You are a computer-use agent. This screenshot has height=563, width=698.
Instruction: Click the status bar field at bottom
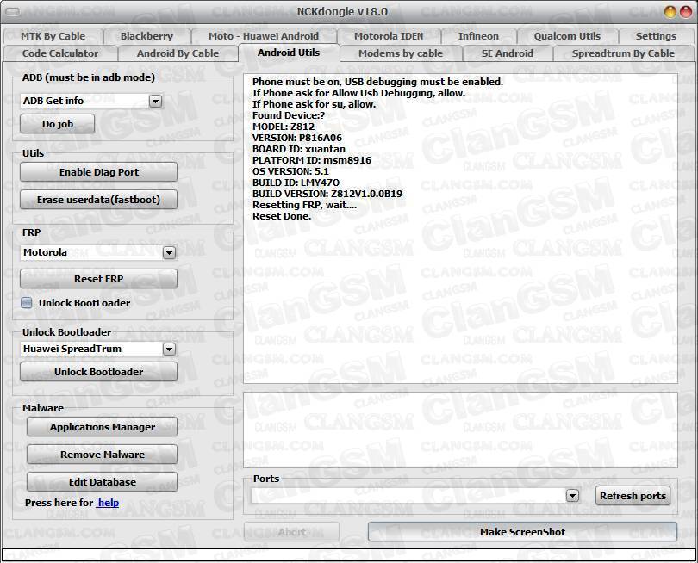tap(349, 555)
